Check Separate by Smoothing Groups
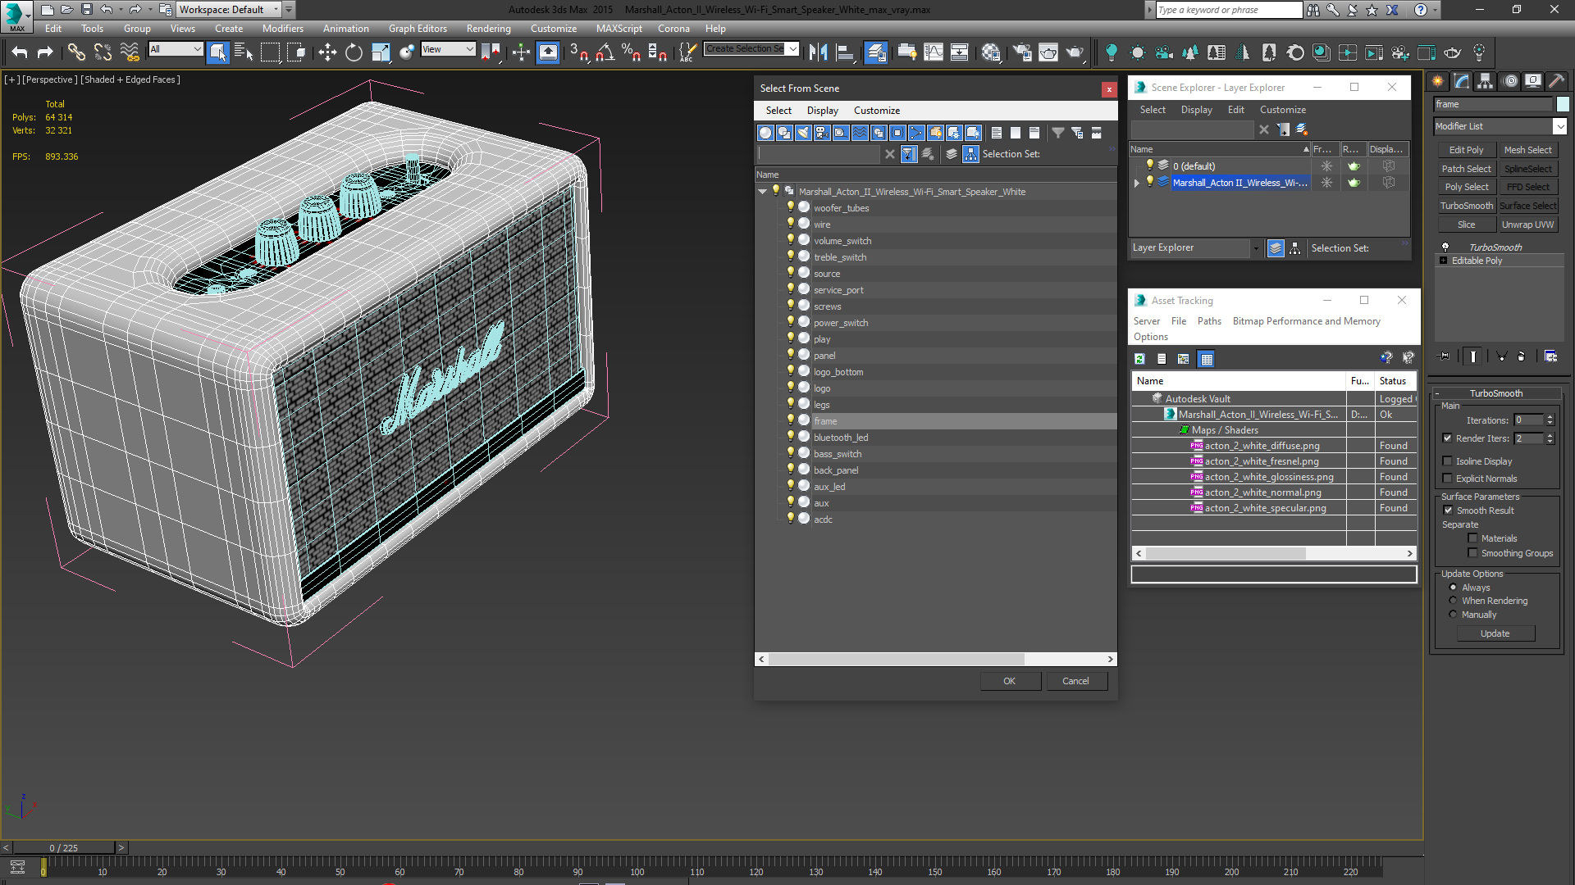Screen dimensions: 1575x885 coord(1473,553)
